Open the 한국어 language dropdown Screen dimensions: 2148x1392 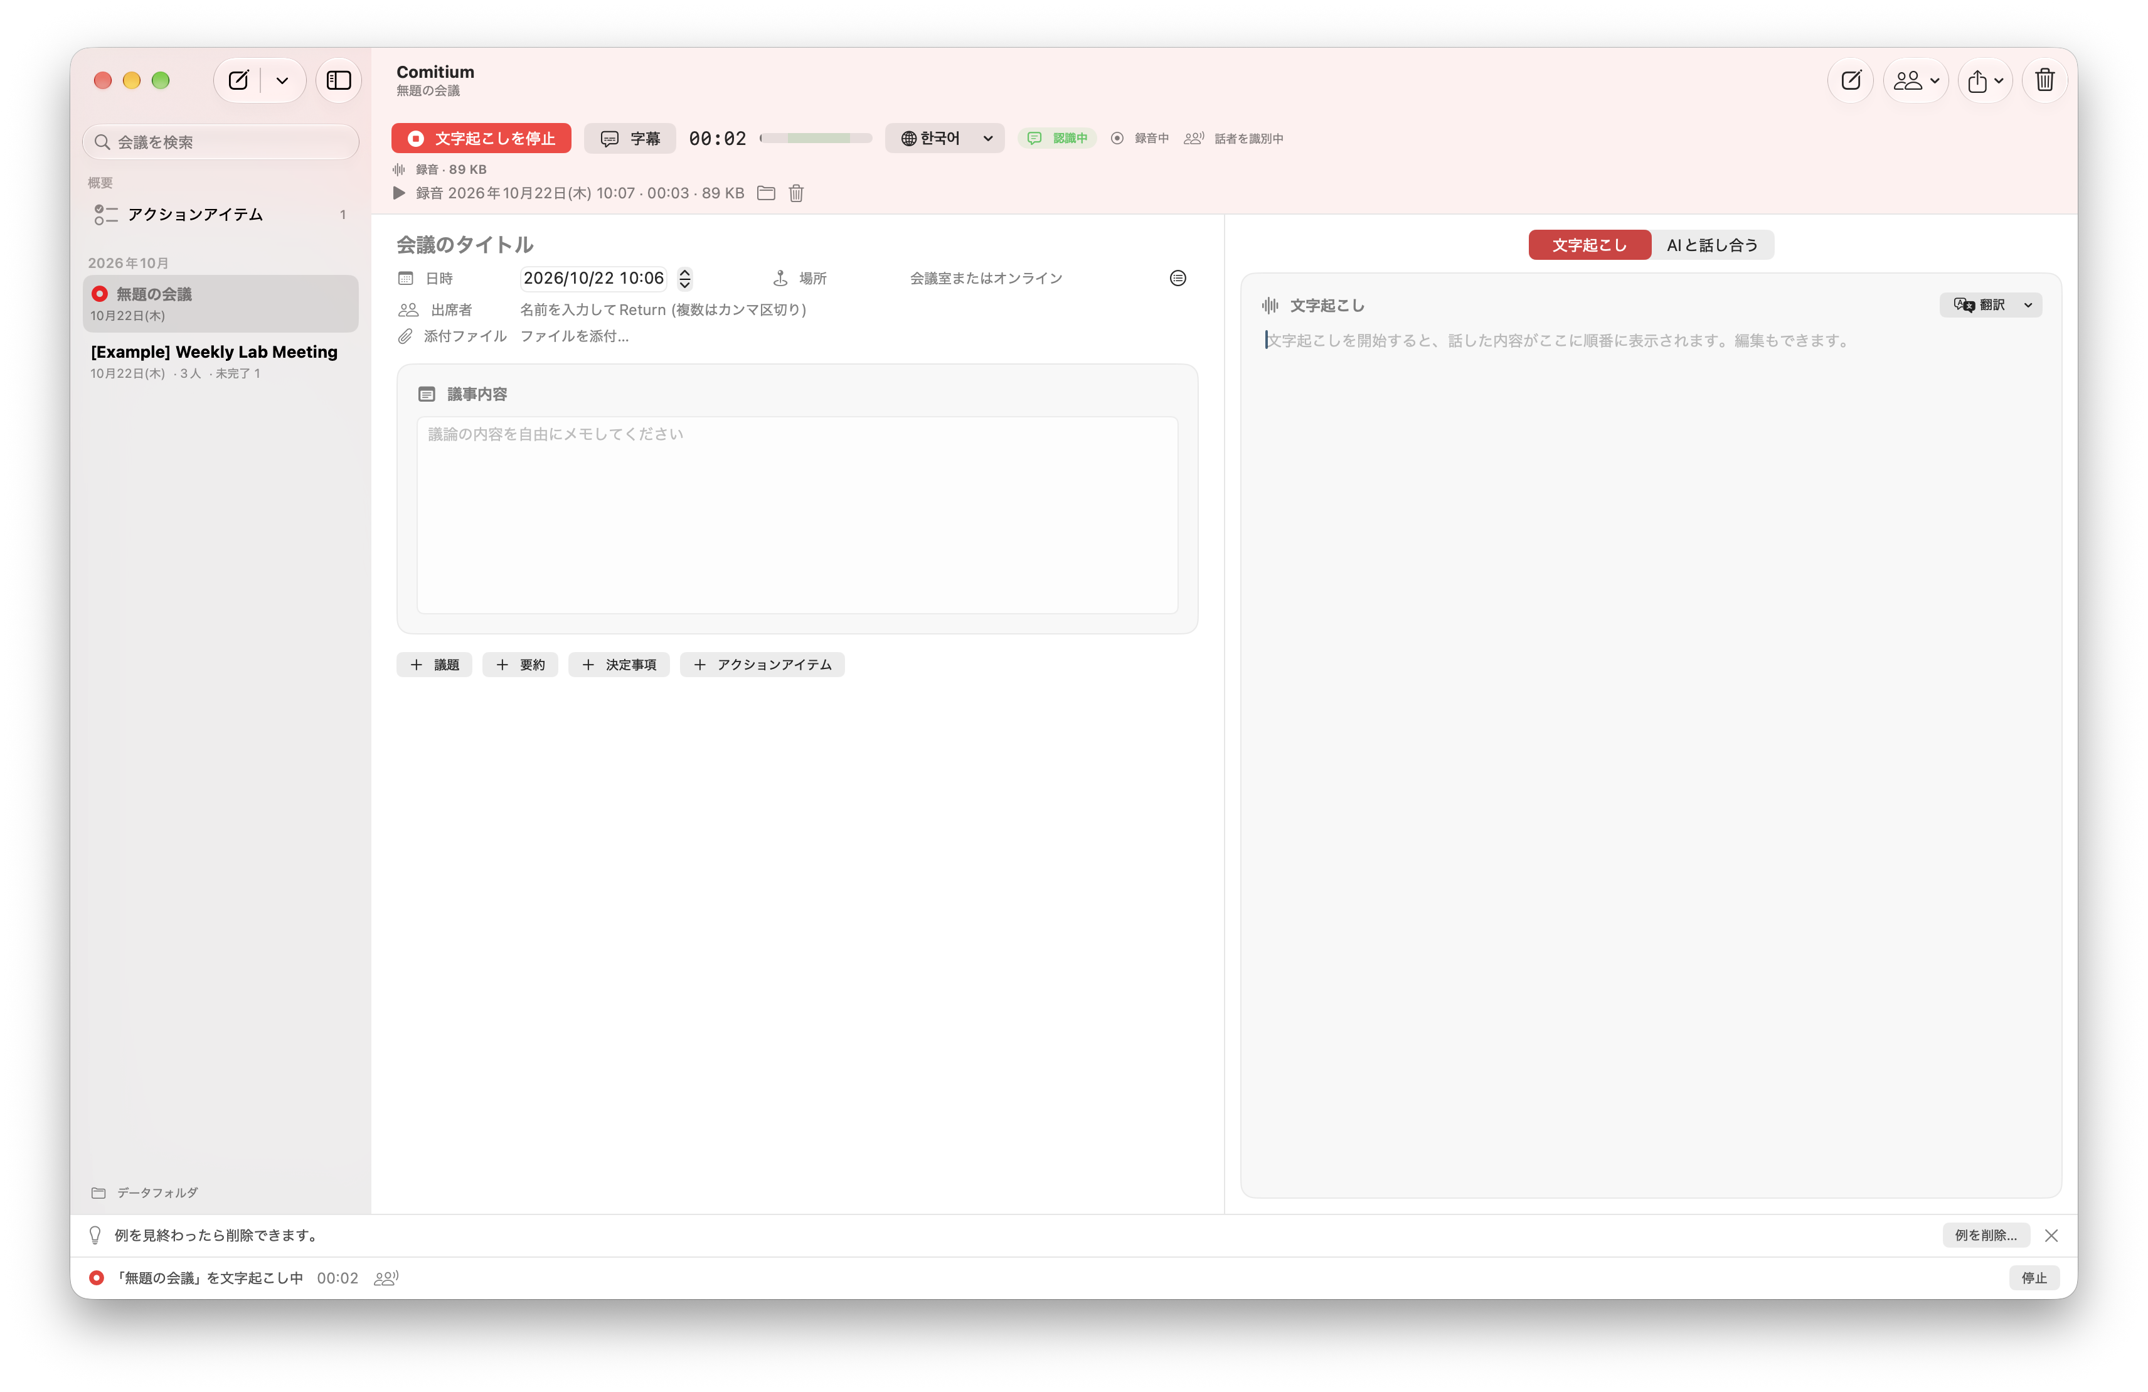(x=945, y=138)
